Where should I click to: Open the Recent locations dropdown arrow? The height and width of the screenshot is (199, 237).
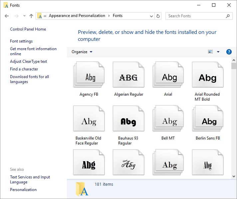coord(24,16)
